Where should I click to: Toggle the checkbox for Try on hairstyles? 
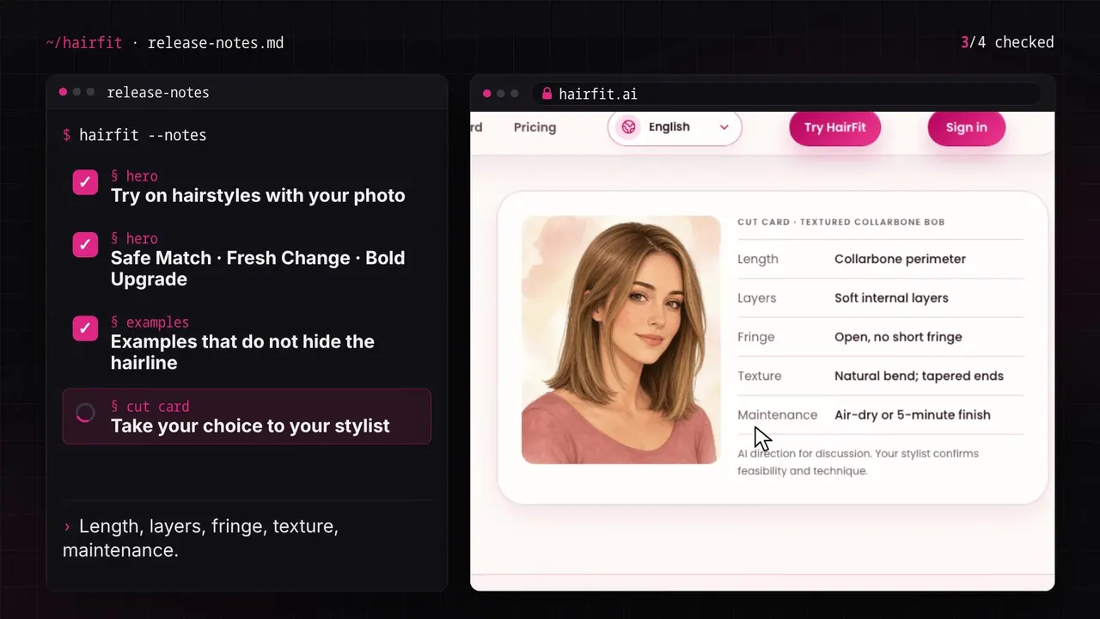pyautogui.click(x=85, y=182)
